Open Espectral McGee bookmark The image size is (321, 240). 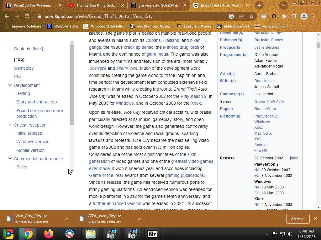194,26
